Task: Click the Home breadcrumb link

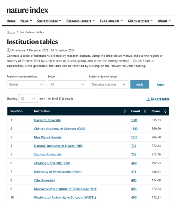Action: pyautogui.click(x=11, y=32)
